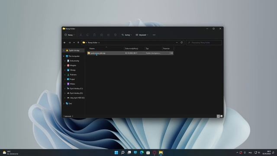Screen dimensions: 277x156
Task: Open the Nowy (new item) menu
Action: (70, 35)
